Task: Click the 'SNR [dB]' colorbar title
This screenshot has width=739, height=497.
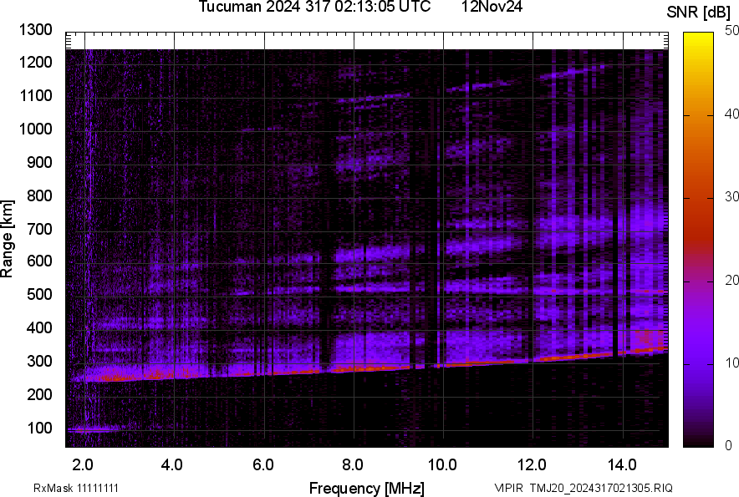Action: tap(699, 13)
